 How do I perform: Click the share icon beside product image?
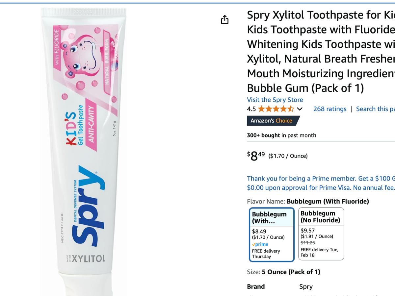tap(224, 20)
